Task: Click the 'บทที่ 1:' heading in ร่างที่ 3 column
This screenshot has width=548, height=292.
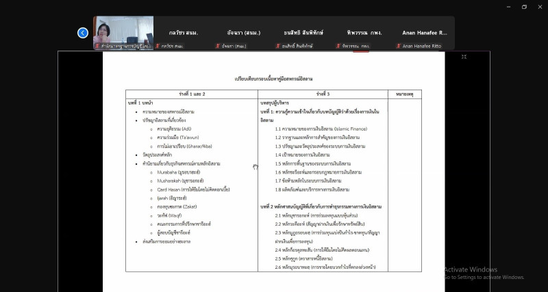Action: tap(320, 116)
